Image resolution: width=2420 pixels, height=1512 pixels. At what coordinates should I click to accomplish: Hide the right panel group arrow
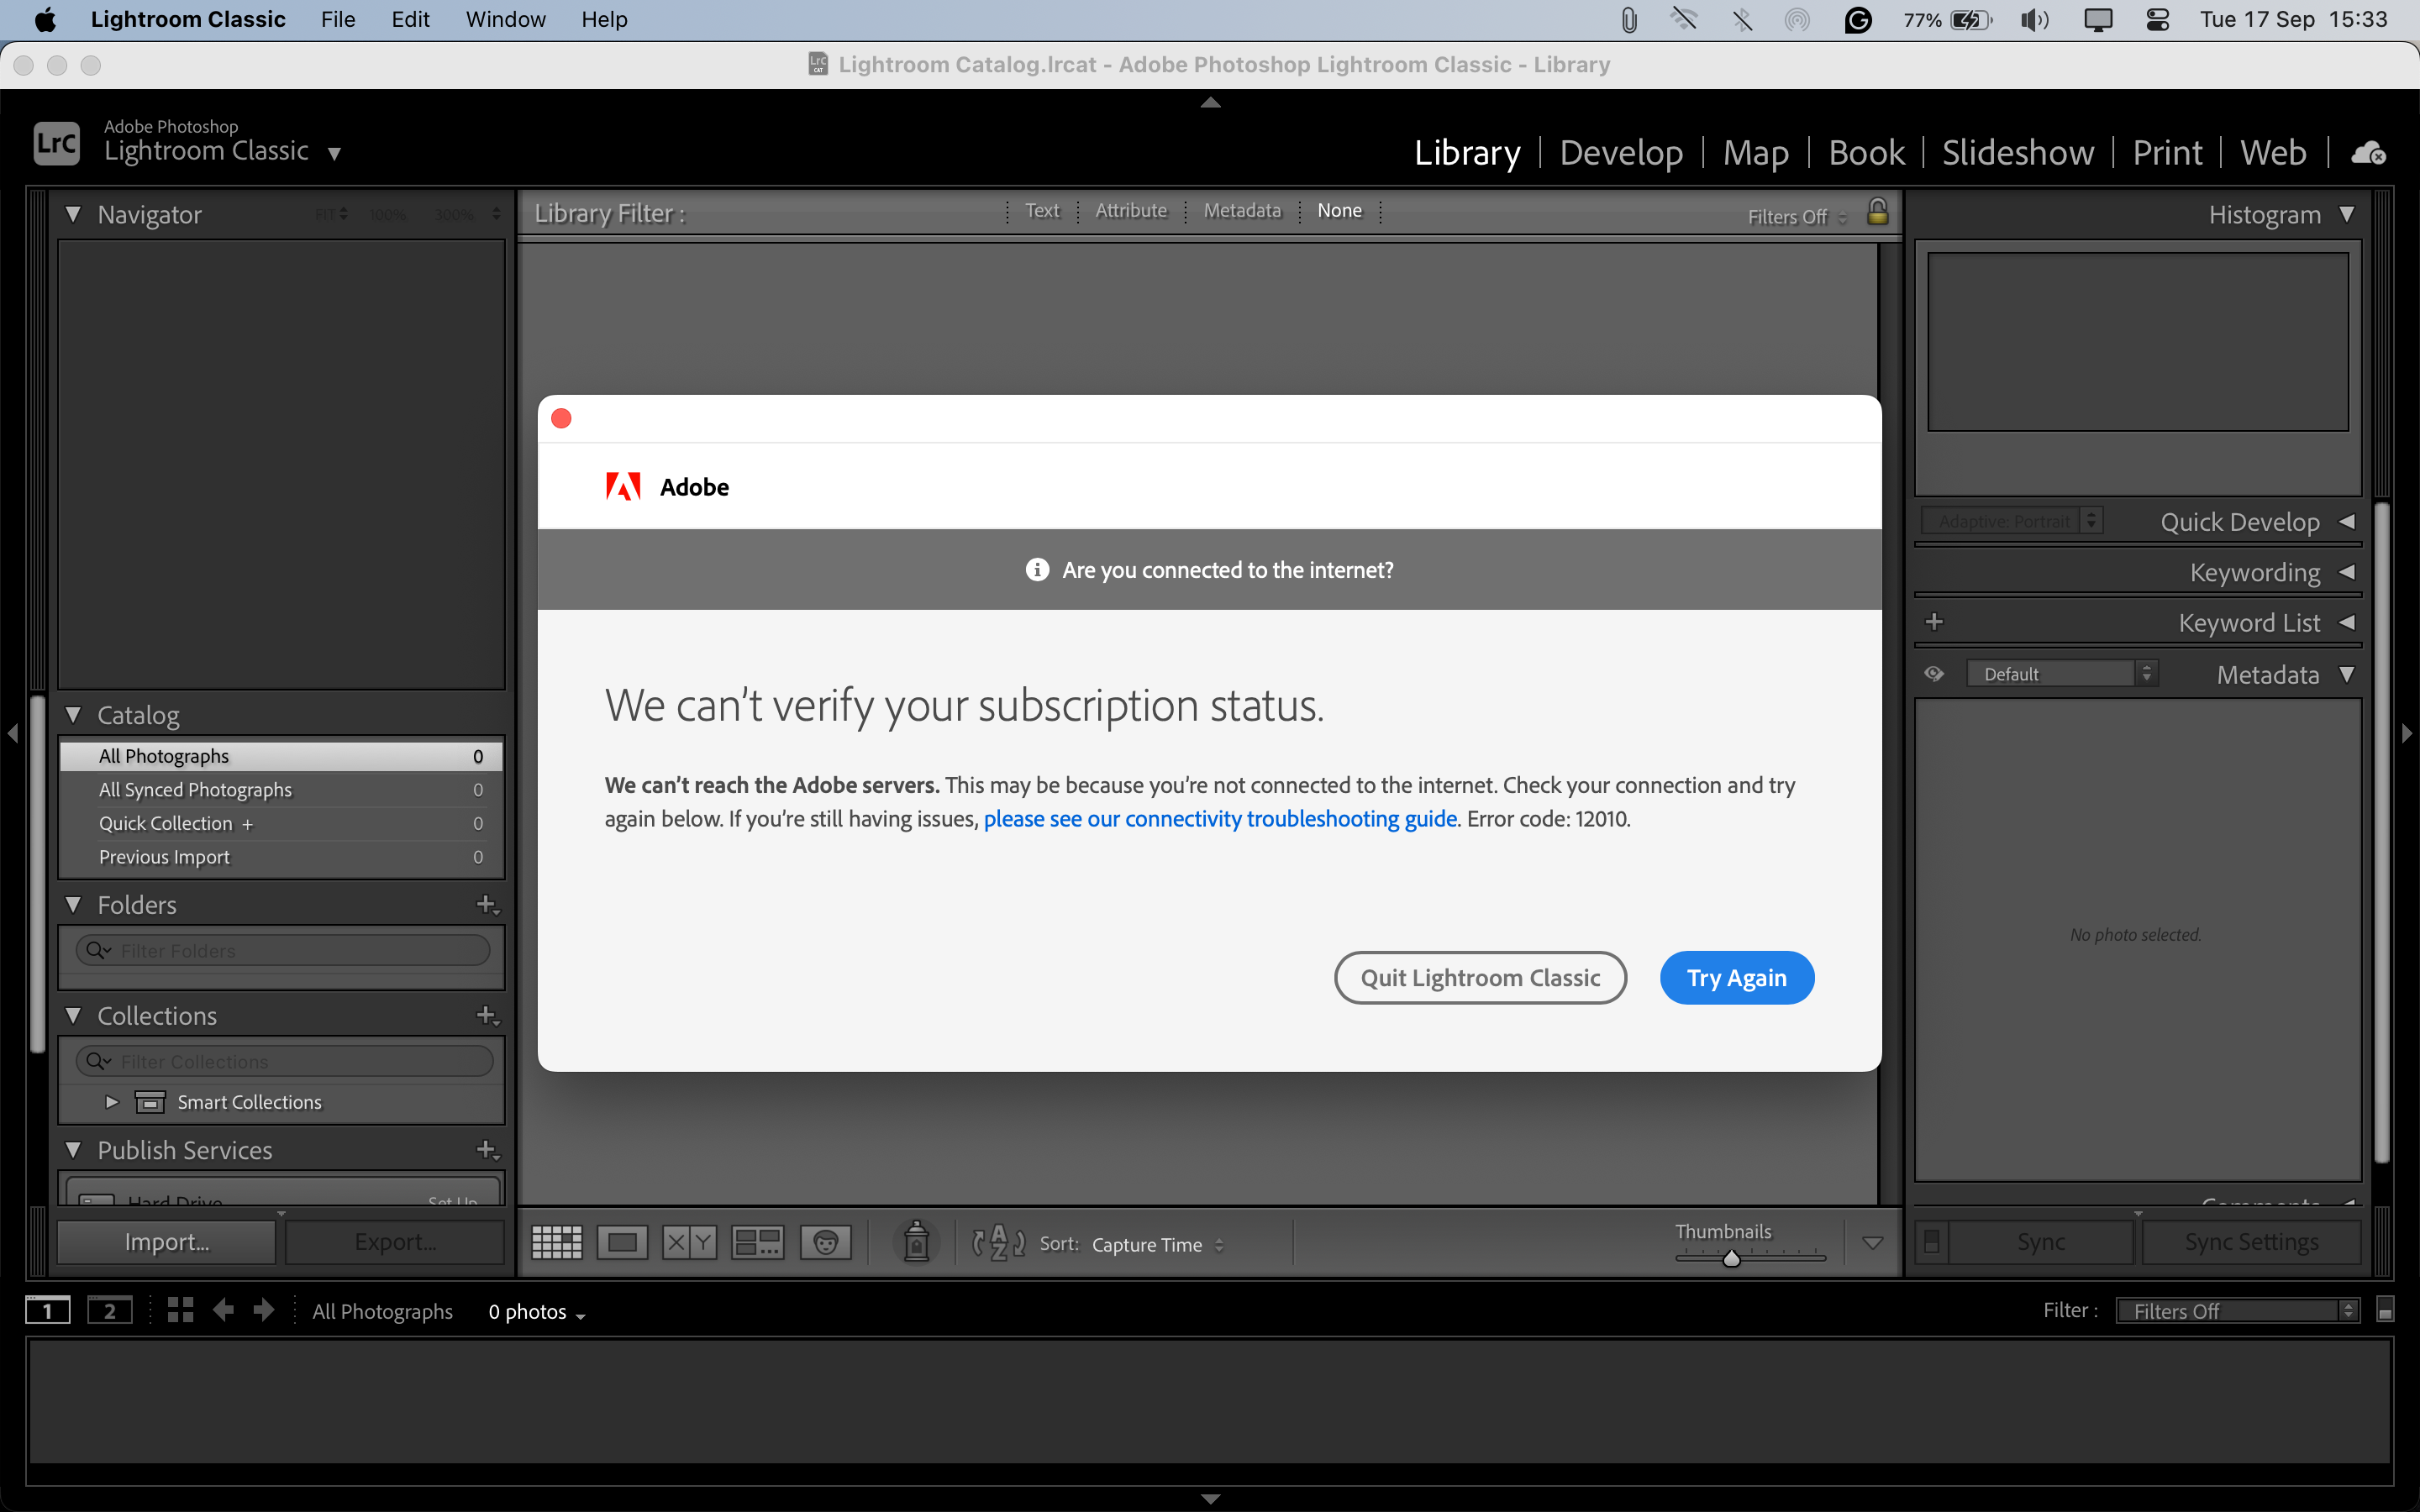2407,733
